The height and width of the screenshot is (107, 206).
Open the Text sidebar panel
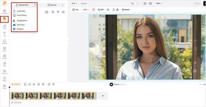click(4, 34)
